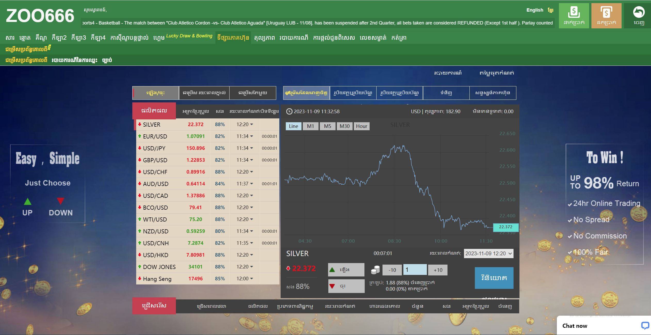Click the USD balance 182.90 text
This screenshot has height=335, width=651.
tap(435, 111)
